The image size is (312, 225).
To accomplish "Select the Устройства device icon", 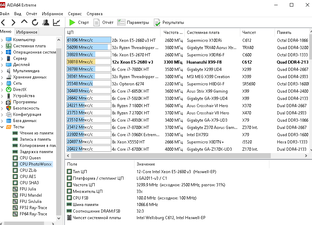I will 9,96.
